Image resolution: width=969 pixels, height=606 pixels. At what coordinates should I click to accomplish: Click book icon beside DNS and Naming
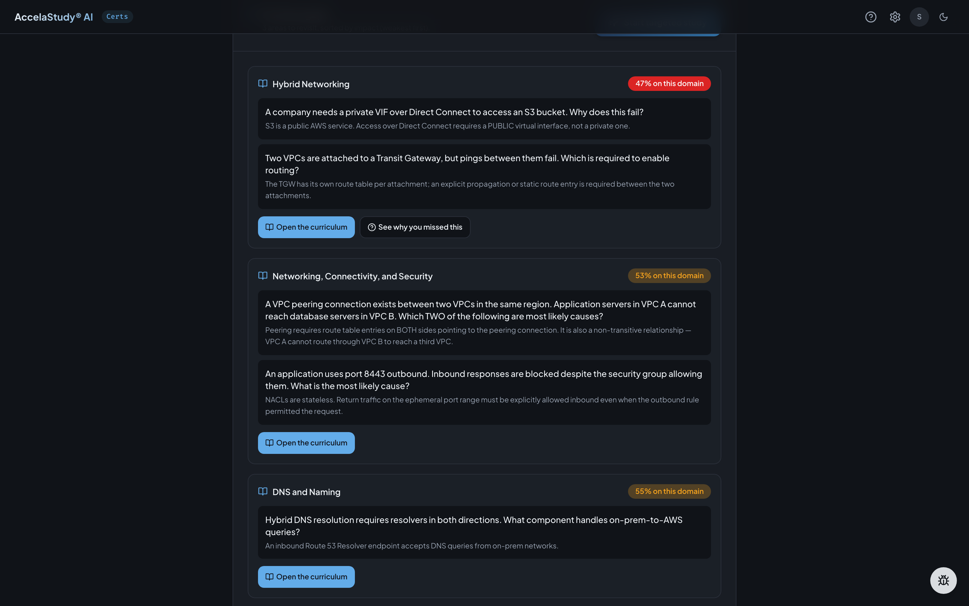click(x=263, y=491)
